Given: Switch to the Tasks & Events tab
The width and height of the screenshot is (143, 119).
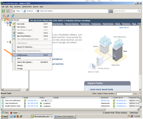Looking at the screenshot, I should tap(108, 24).
